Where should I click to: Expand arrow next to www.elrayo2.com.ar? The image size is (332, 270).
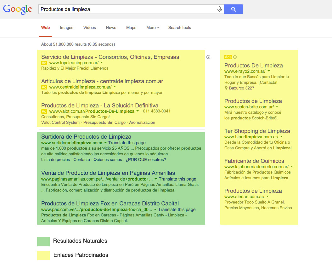(x=269, y=71)
